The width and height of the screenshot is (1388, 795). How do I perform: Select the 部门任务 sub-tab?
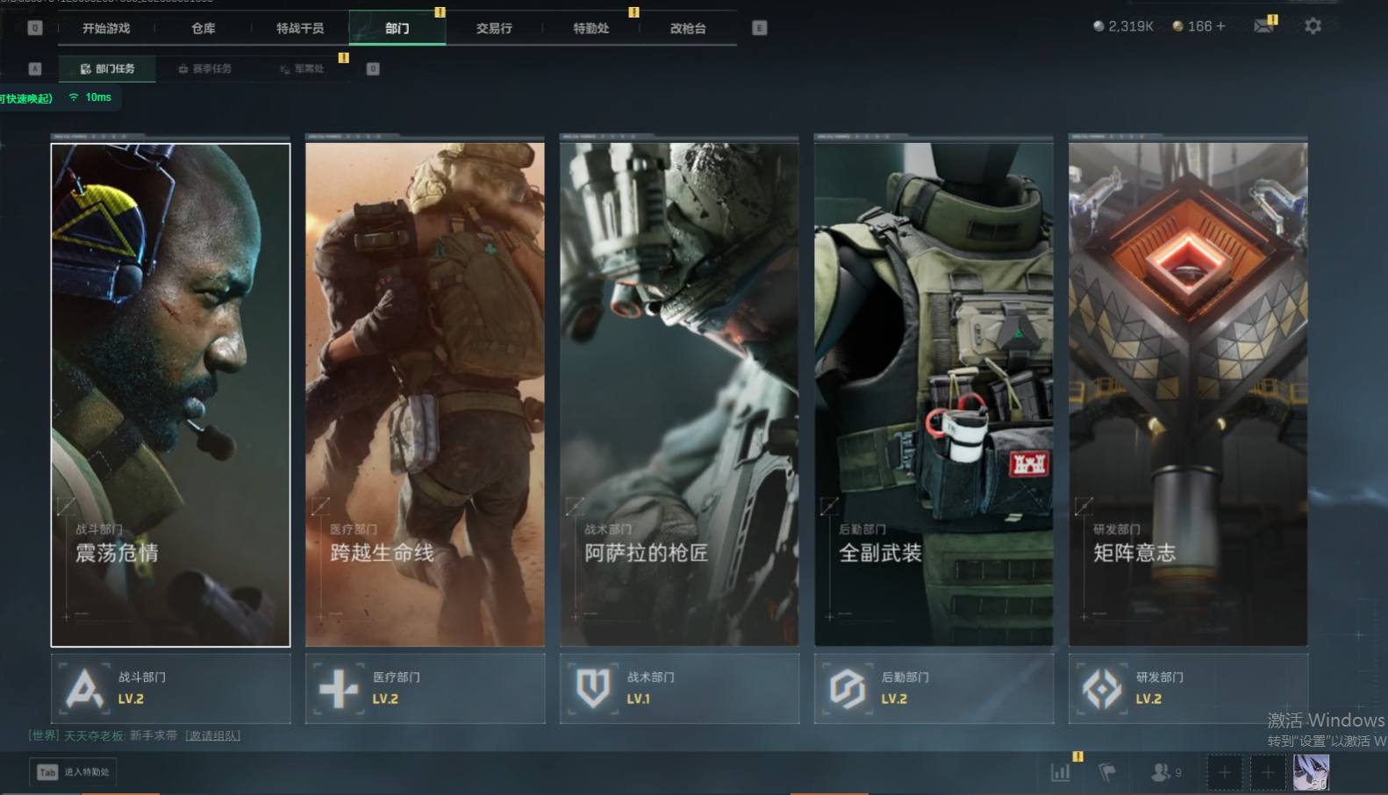tap(107, 68)
